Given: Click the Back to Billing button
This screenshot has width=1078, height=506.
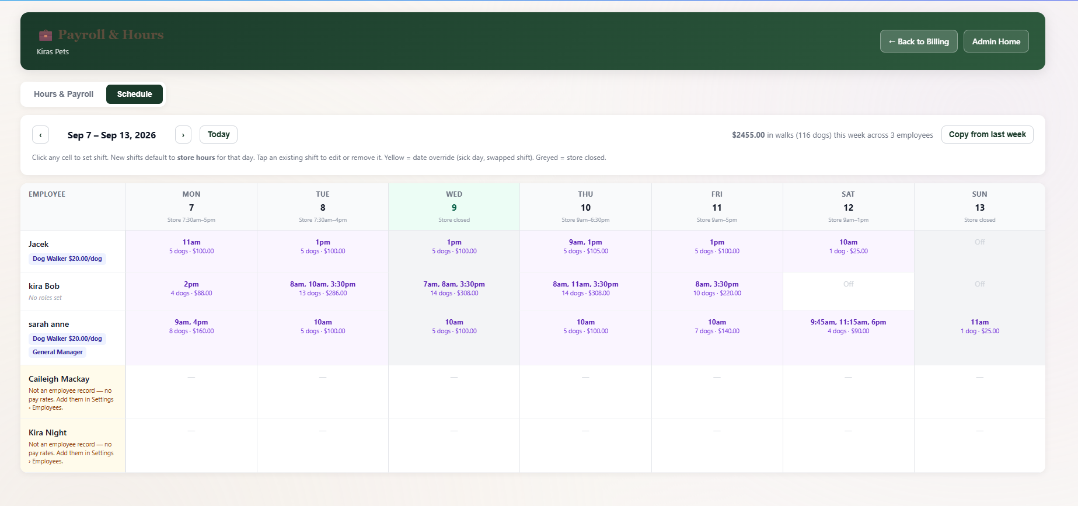Looking at the screenshot, I should (919, 41).
